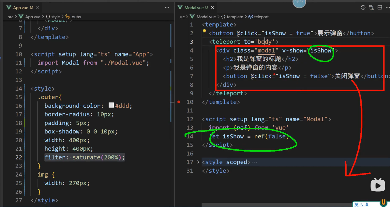Click line number 14 in Modal.vue gutter

190,137
